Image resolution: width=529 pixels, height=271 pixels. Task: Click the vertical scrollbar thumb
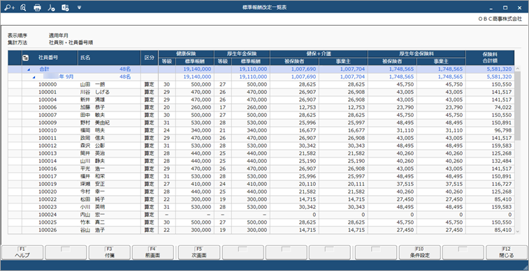pos(518,106)
